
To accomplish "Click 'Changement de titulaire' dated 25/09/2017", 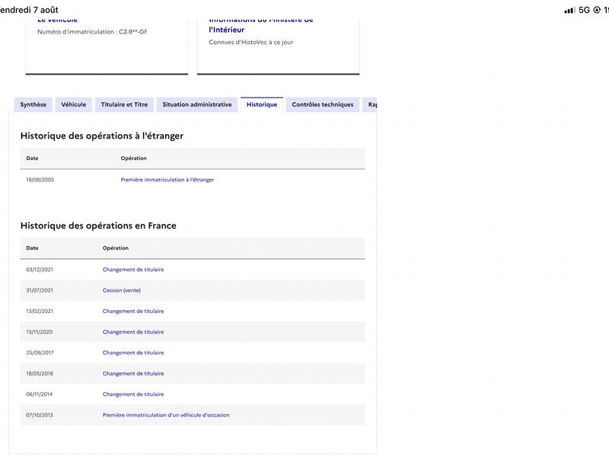I will (133, 353).
